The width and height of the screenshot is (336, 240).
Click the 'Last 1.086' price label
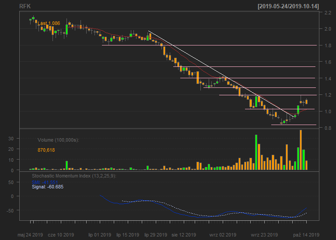pos(49,23)
